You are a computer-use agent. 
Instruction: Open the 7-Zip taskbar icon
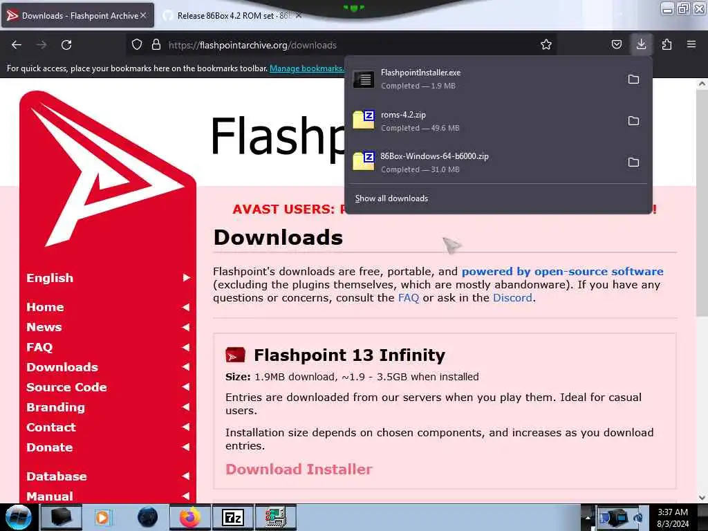[x=233, y=517]
